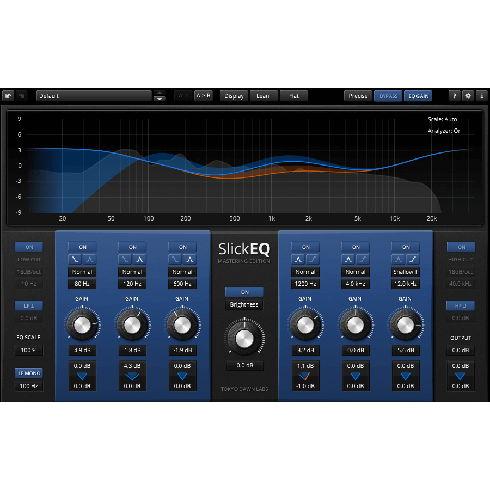Select high shelf shape for 4.0 kHz band
This screenshot has height=490, width=490.
tap(363, 259)
